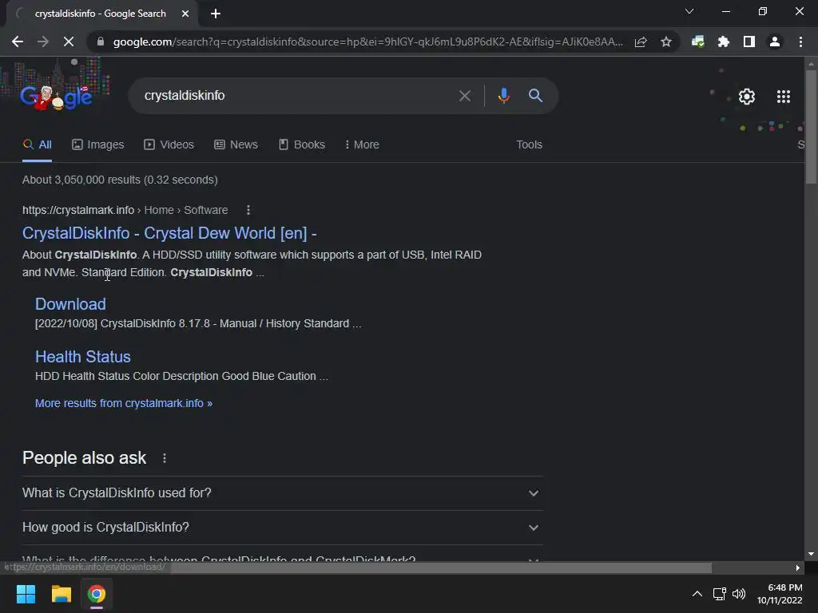Viewport: 818px width, 613px height.
Task: Share this page via share icon
Action: tap(641, 42)
